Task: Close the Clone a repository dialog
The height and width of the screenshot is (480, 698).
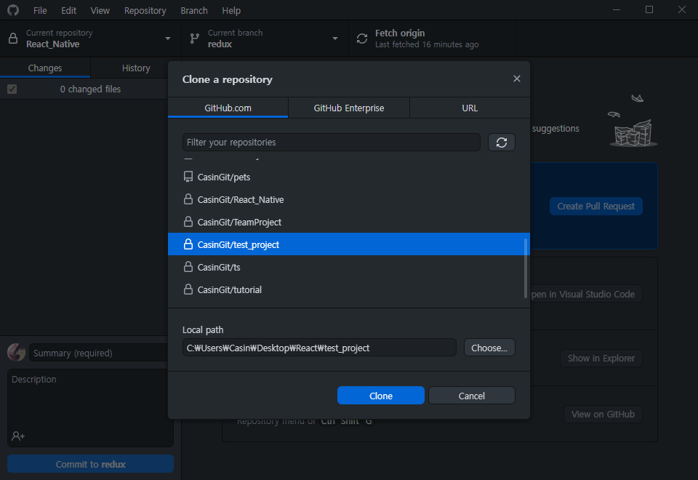Action: 516,79
